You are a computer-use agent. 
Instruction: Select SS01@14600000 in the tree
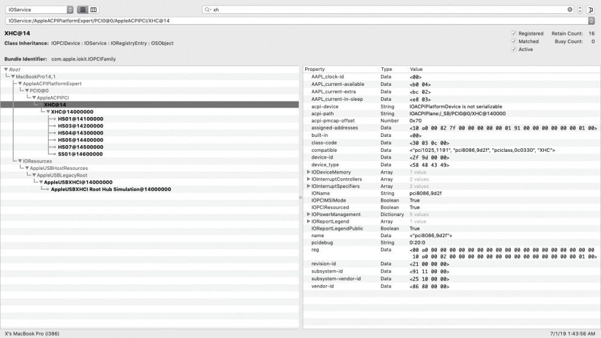click(80, 154)
